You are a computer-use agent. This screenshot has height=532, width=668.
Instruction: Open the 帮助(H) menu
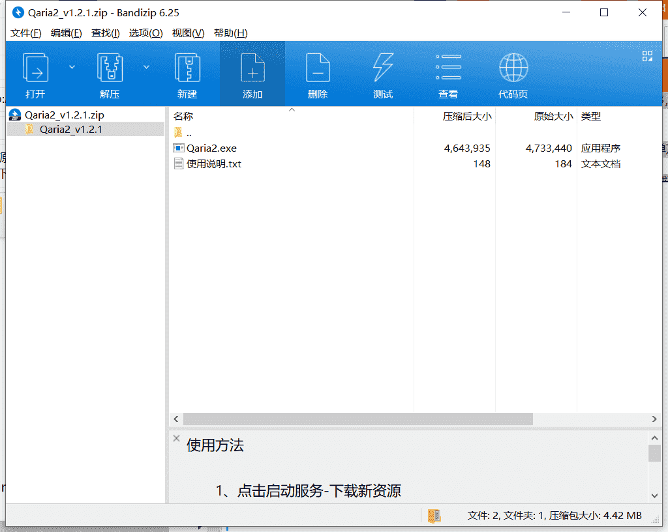[230, 33]
